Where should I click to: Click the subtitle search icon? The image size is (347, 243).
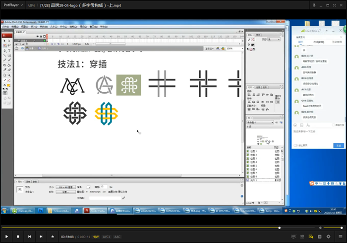pos(311,237)
